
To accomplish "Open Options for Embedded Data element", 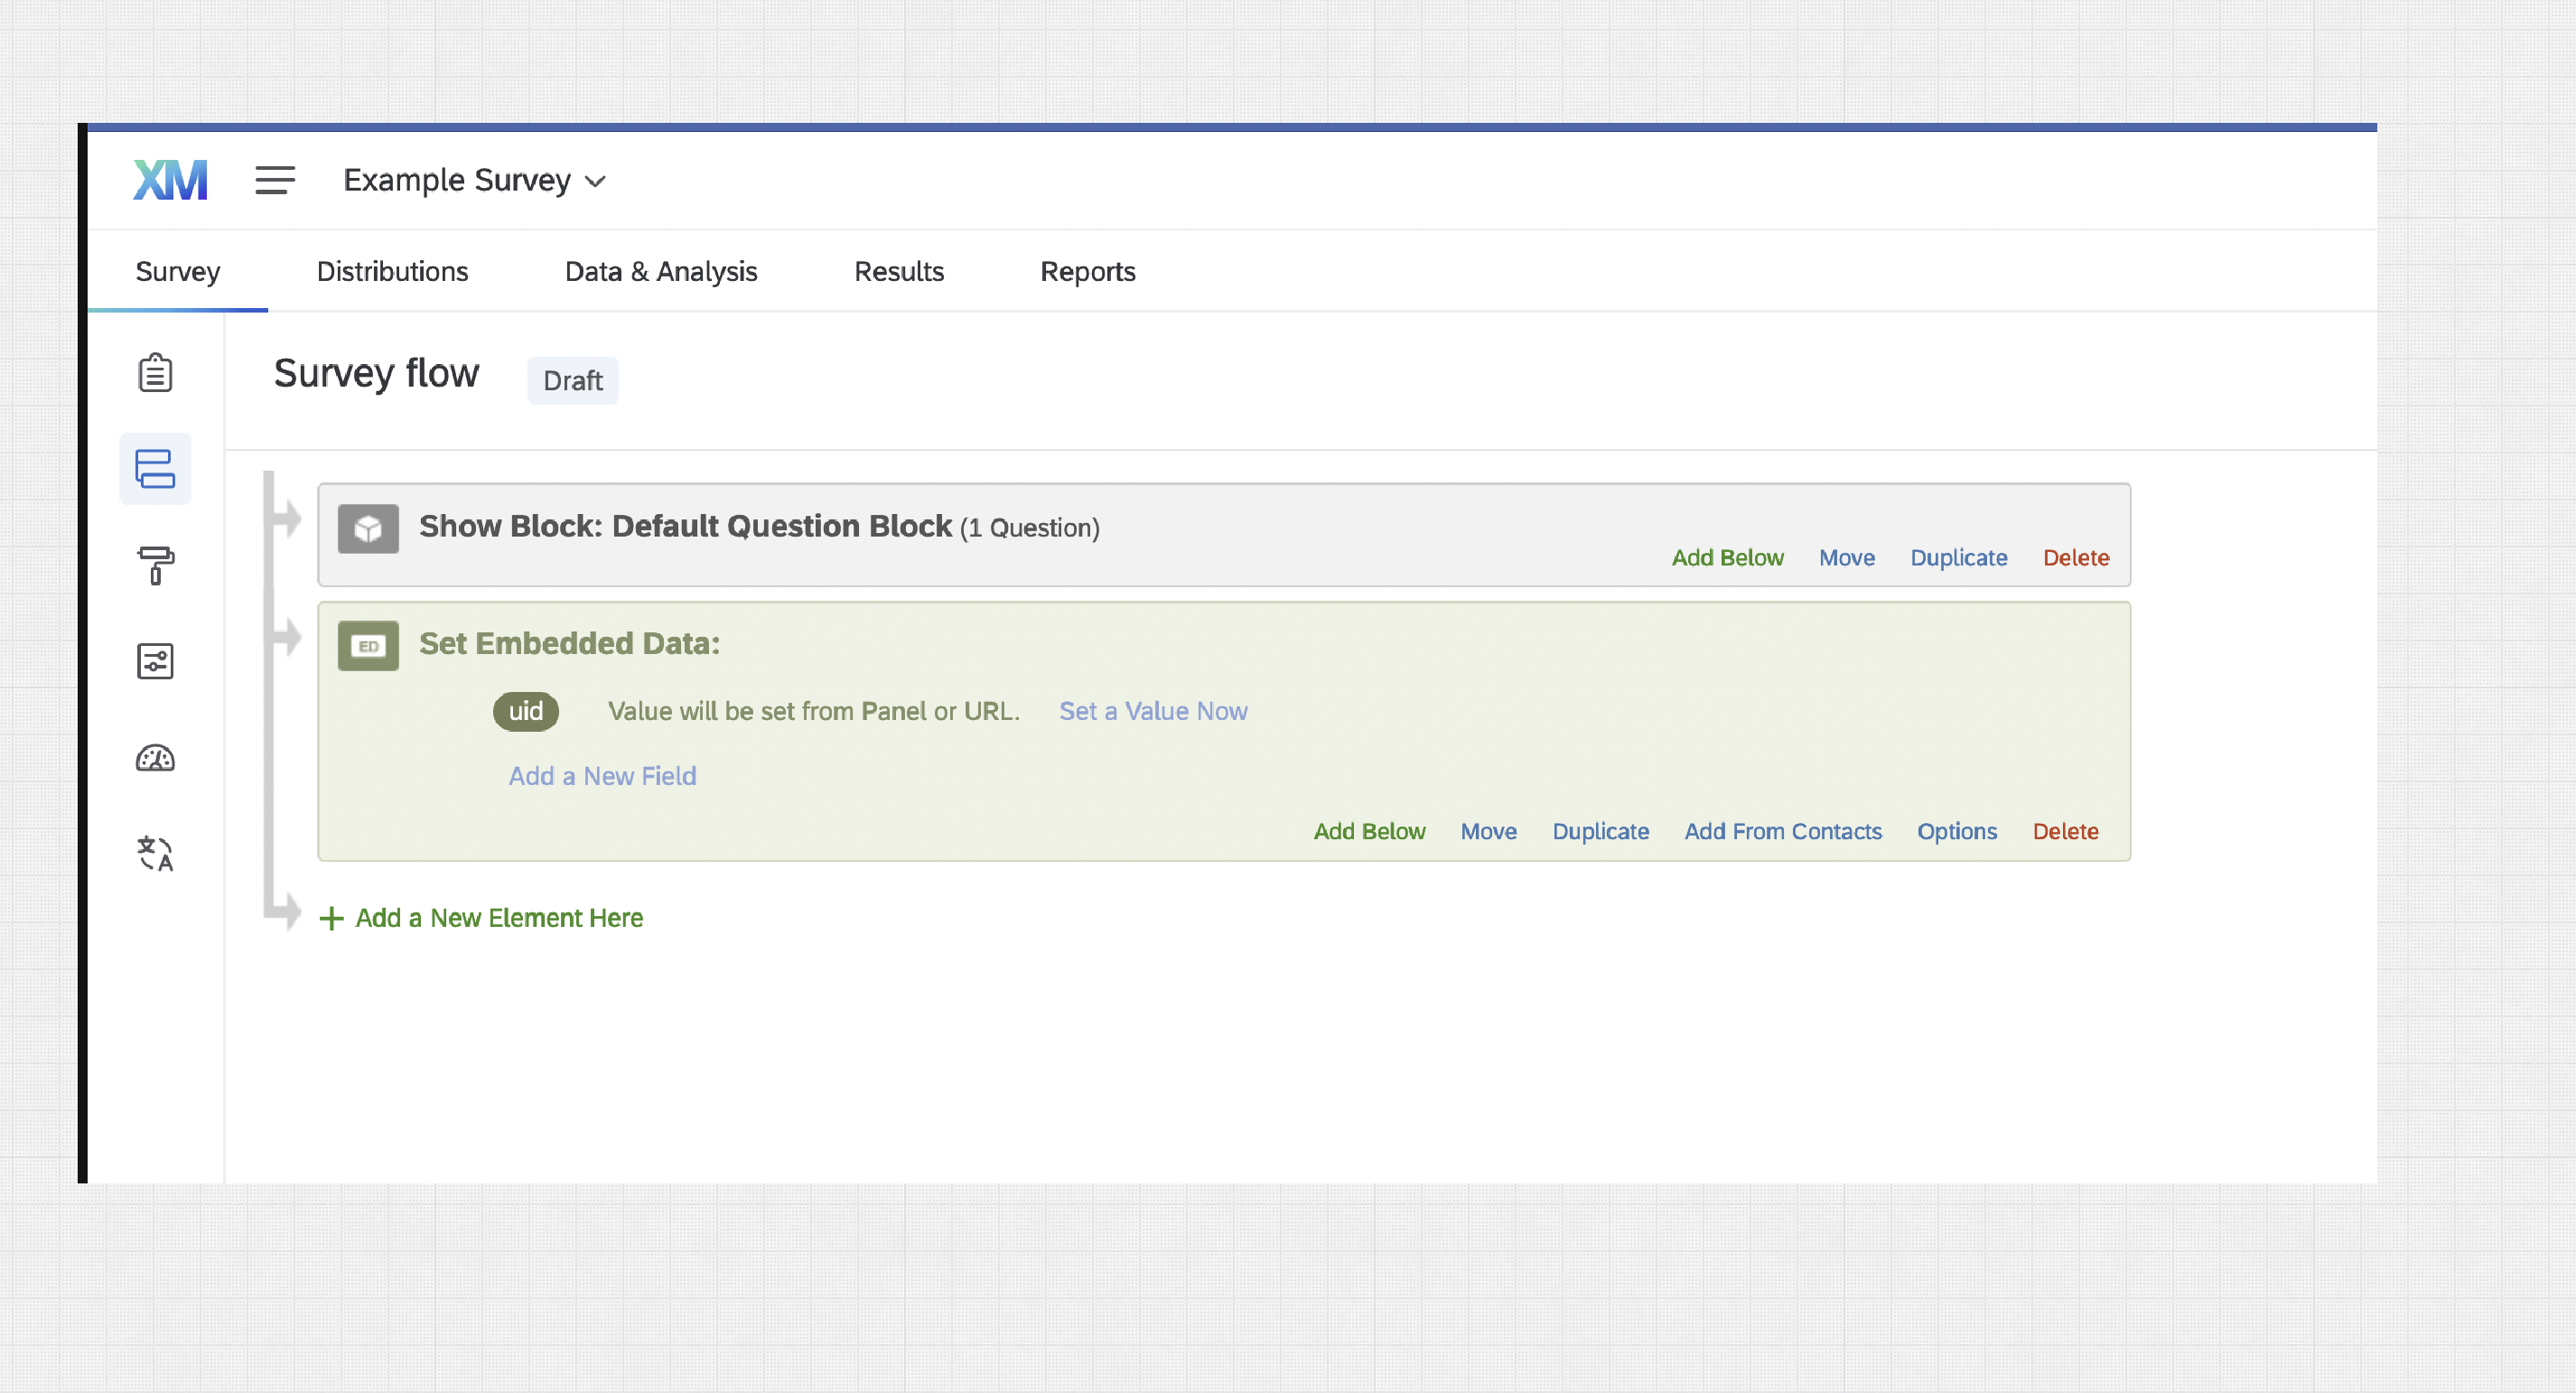I will click(x=1956, y=831).
